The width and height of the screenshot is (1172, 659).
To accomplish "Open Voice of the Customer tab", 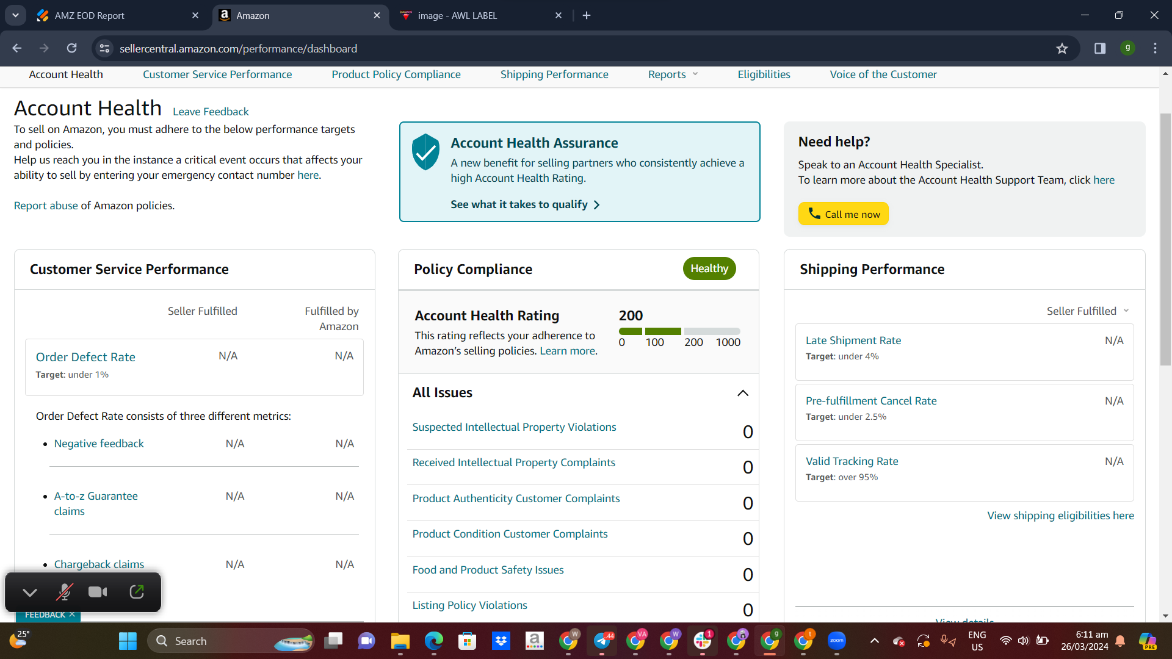I will [883, 74].
